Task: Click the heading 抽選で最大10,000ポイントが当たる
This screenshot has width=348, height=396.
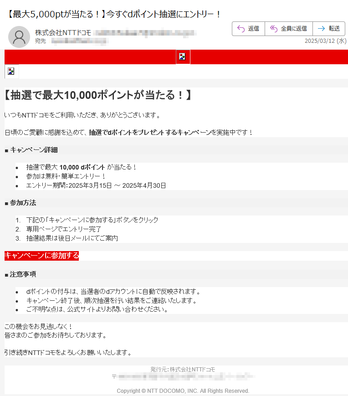Action: coord(98,95)
